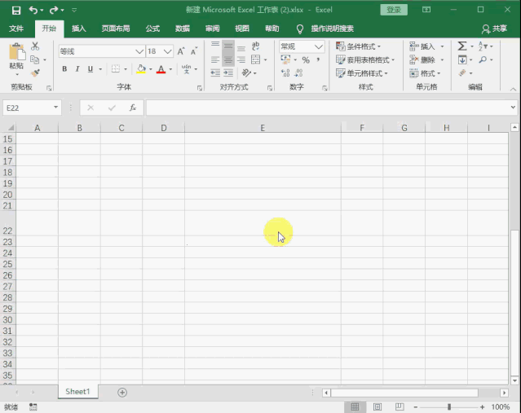The image size is (521, 413).
Task: Align text left
Action: click(215, 59)
